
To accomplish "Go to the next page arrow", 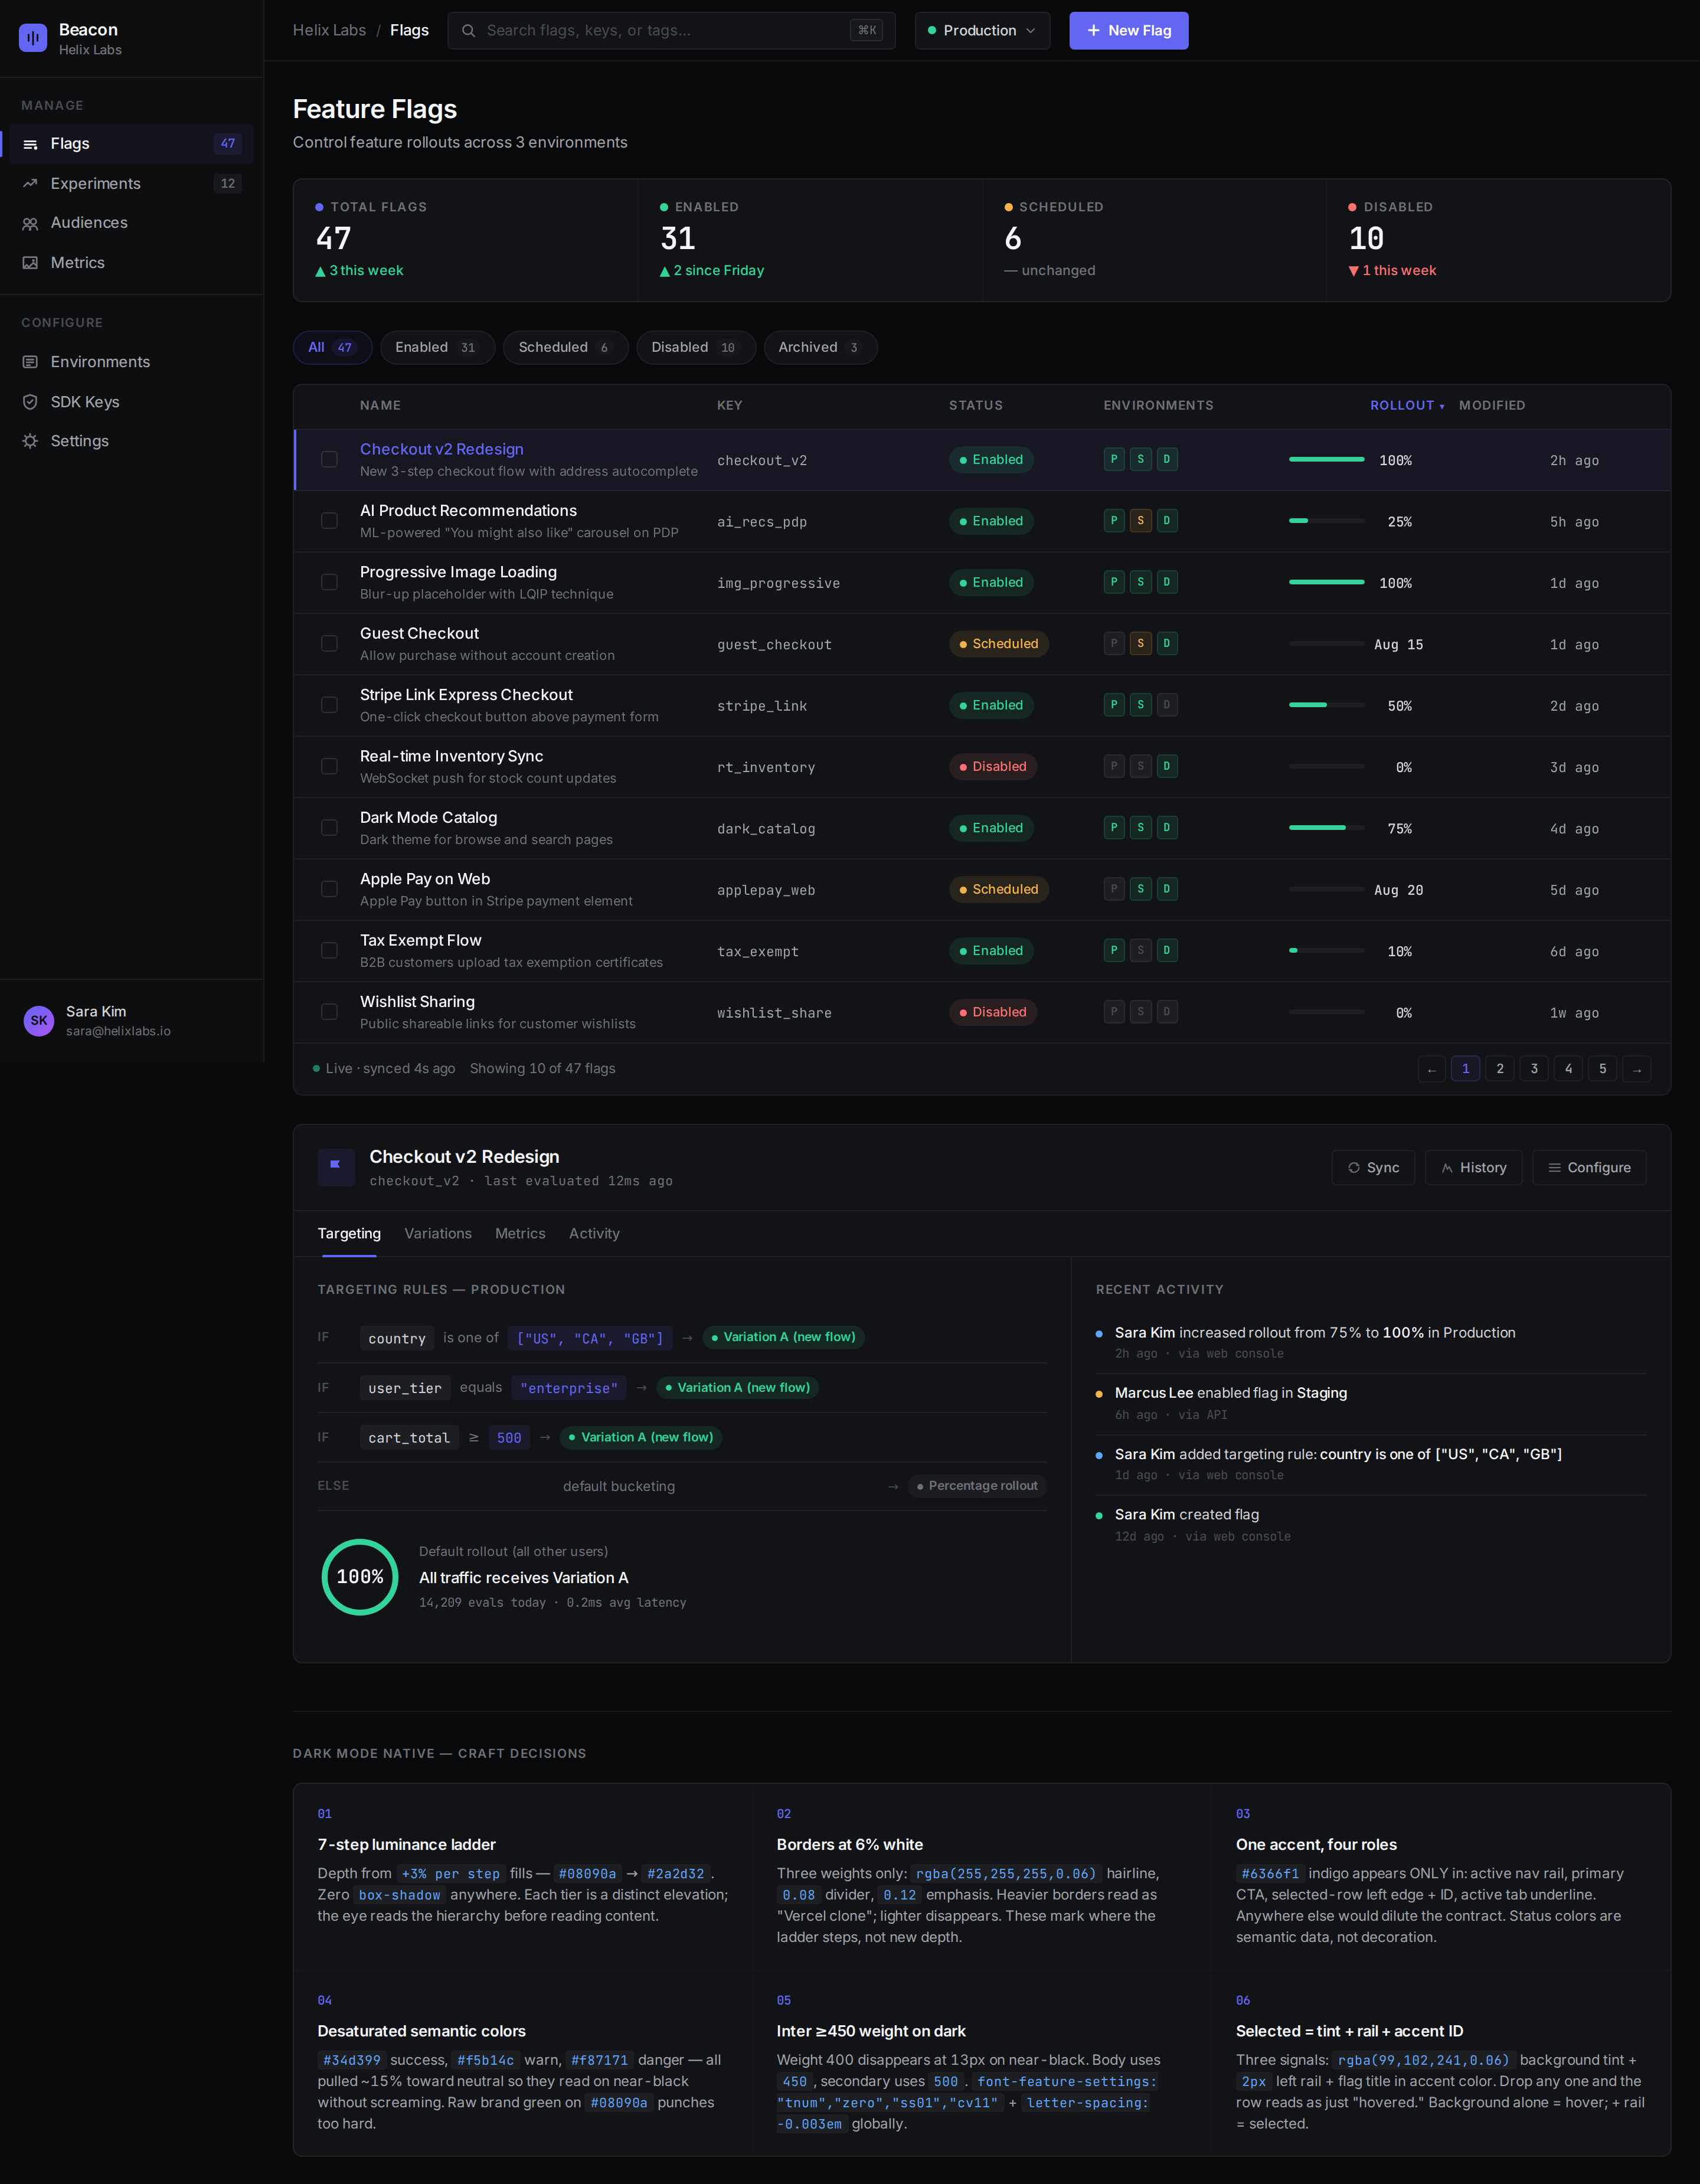I will (x=1637, y=1069).
